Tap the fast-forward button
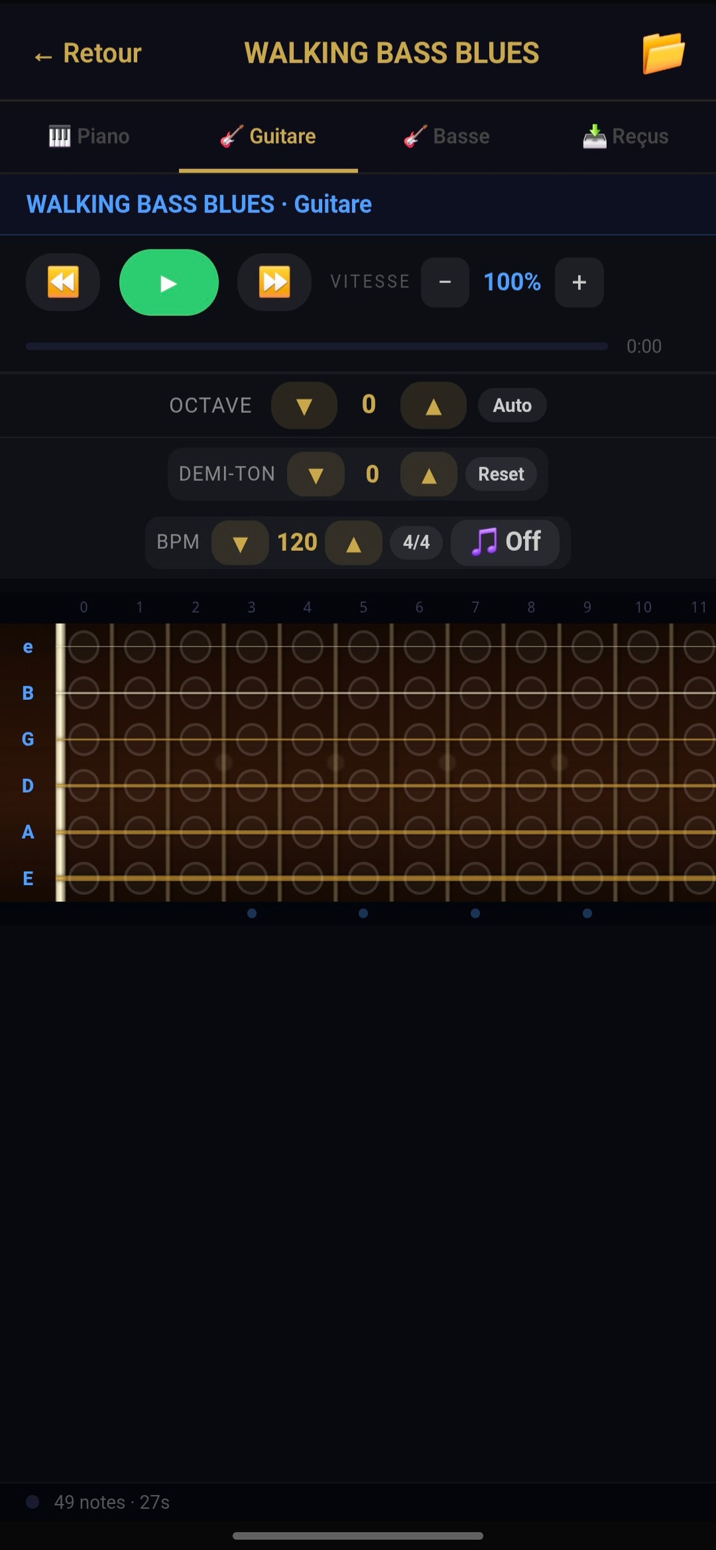 274,282
